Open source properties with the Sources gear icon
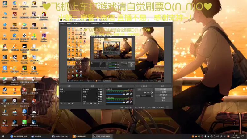The height and width of the screenshot is (139, 247). 91,103
